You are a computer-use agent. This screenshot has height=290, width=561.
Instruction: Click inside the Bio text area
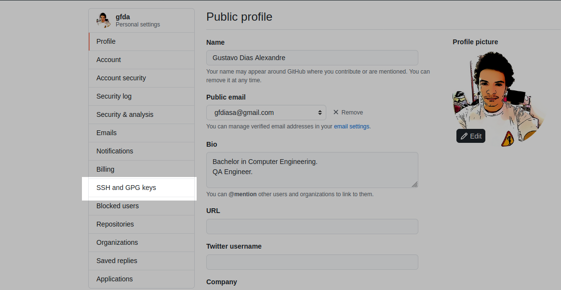312,170
